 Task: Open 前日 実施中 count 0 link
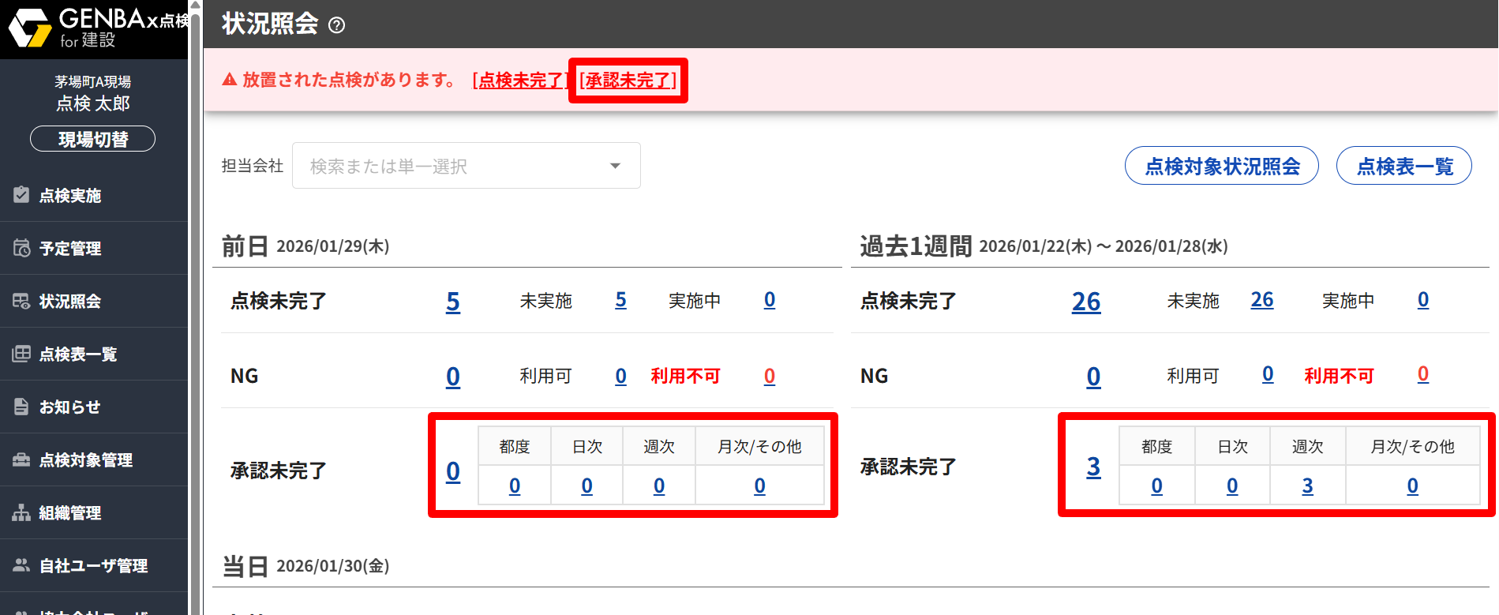[770, 300]
